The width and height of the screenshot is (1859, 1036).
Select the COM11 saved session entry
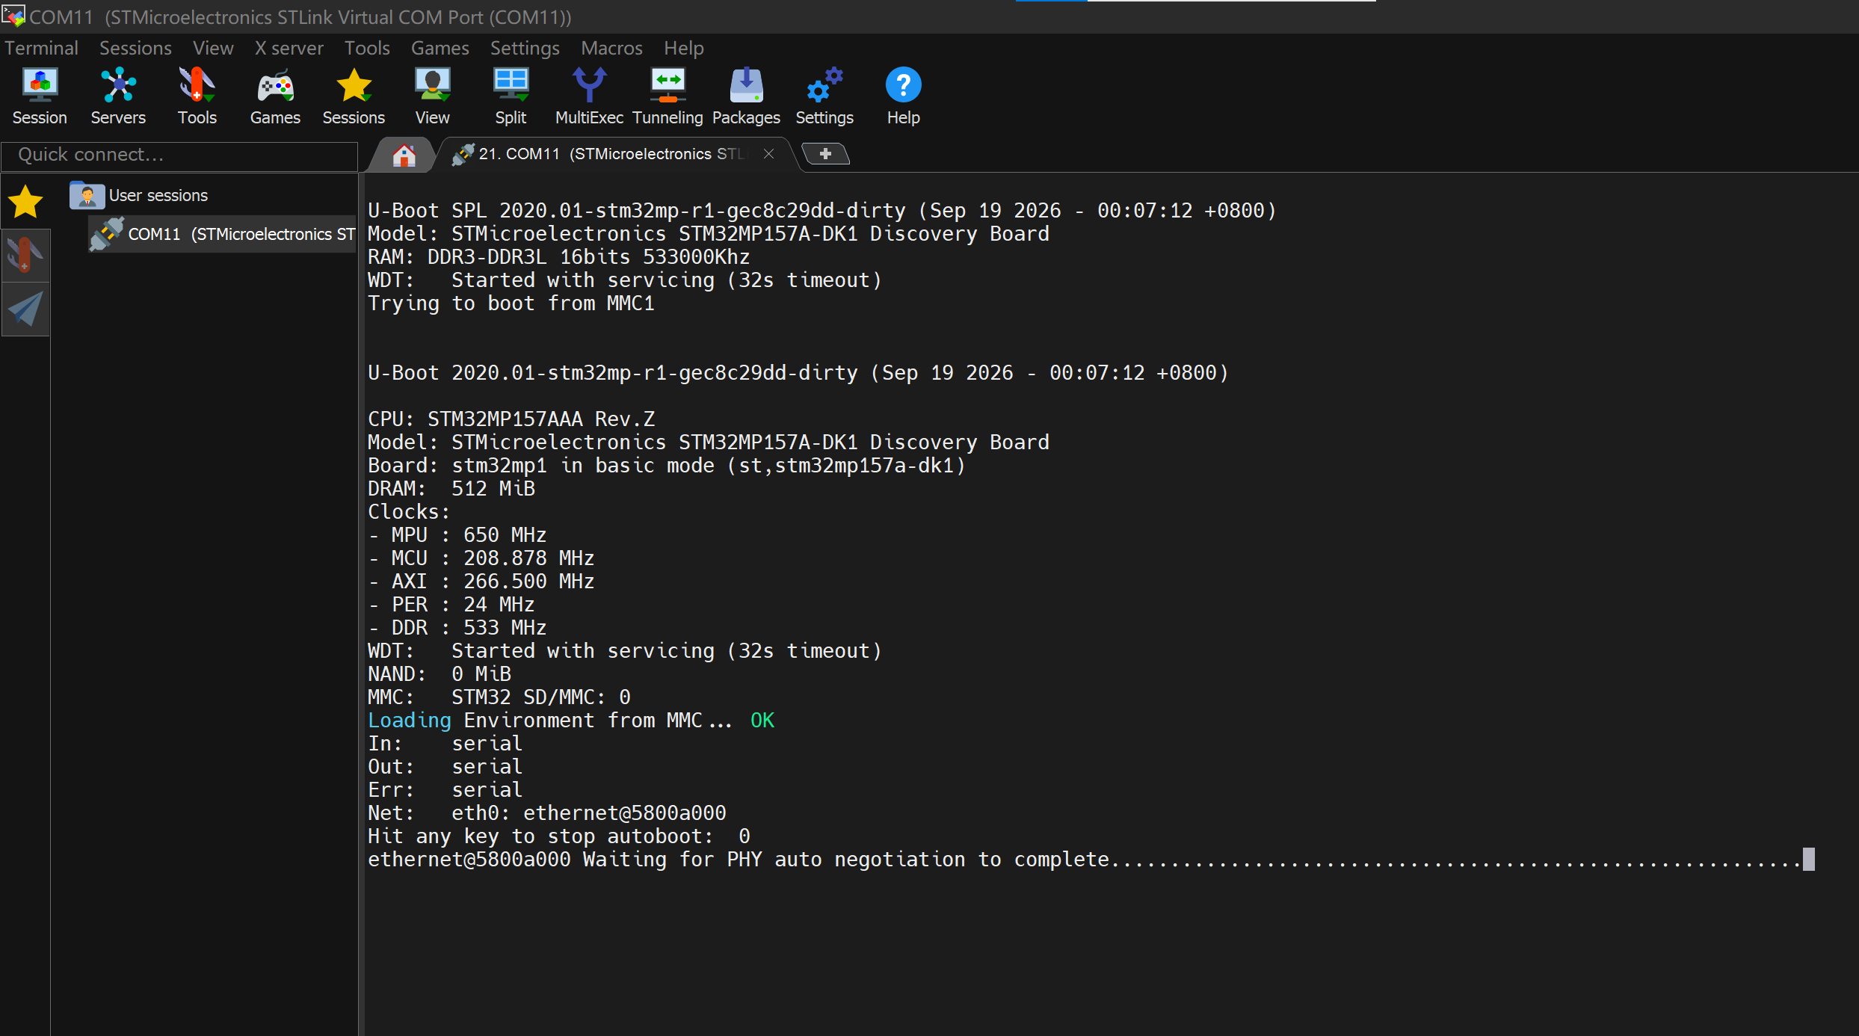pos(222,234)
